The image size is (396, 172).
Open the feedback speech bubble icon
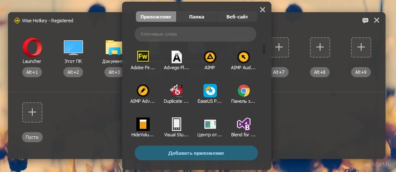[x=365, y=21]
